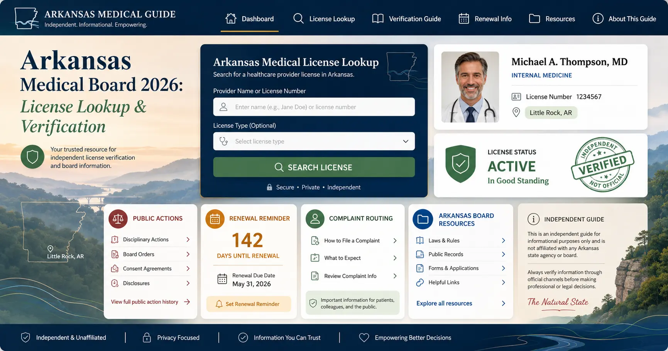
Task: Click the Disciplinary Actions row icon
Action: pos(115,239)
